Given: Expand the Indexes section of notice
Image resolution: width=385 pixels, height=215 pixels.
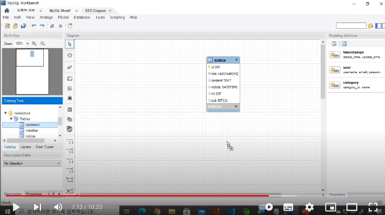Looking at the screenshot, I should [x=236, y=106].
